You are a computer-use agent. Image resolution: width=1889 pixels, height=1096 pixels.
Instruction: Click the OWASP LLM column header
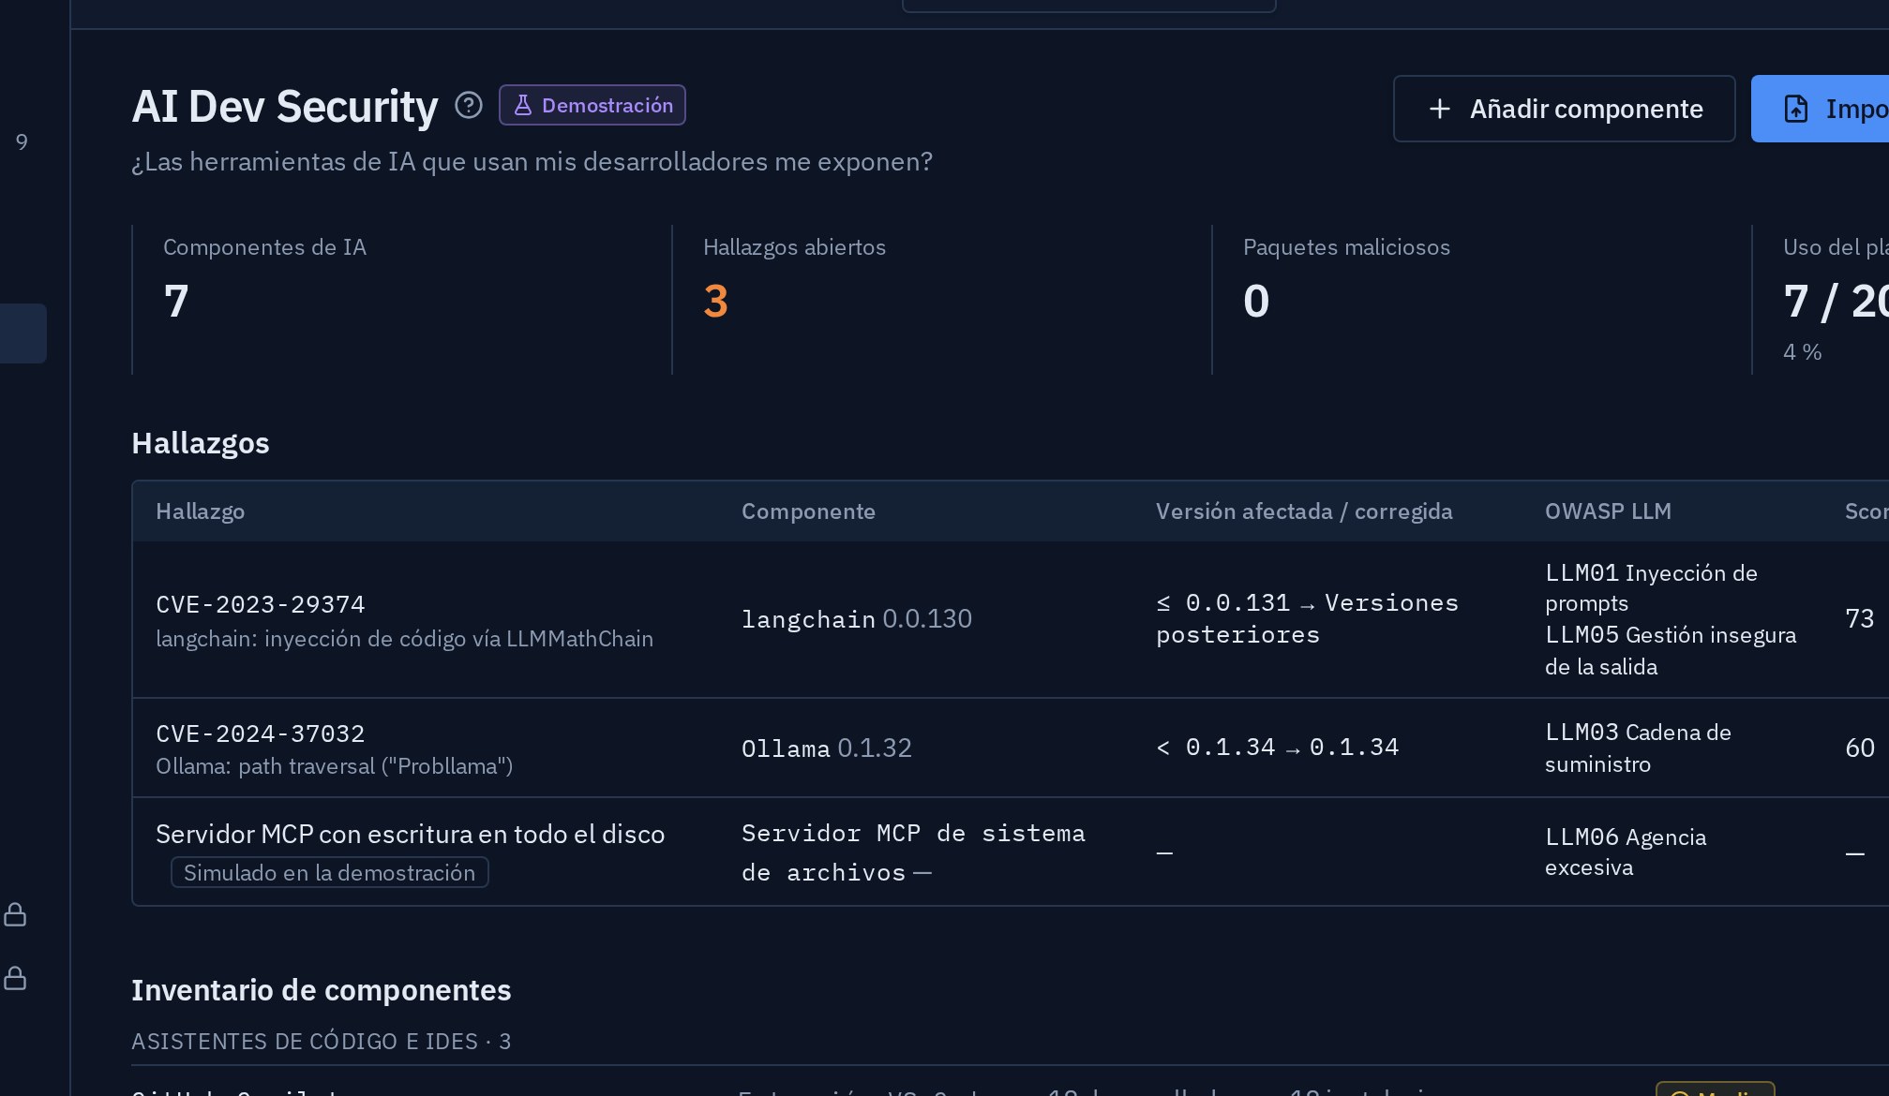1608,511
